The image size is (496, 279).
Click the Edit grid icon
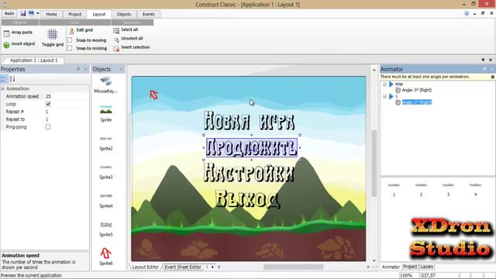point(71,31)
